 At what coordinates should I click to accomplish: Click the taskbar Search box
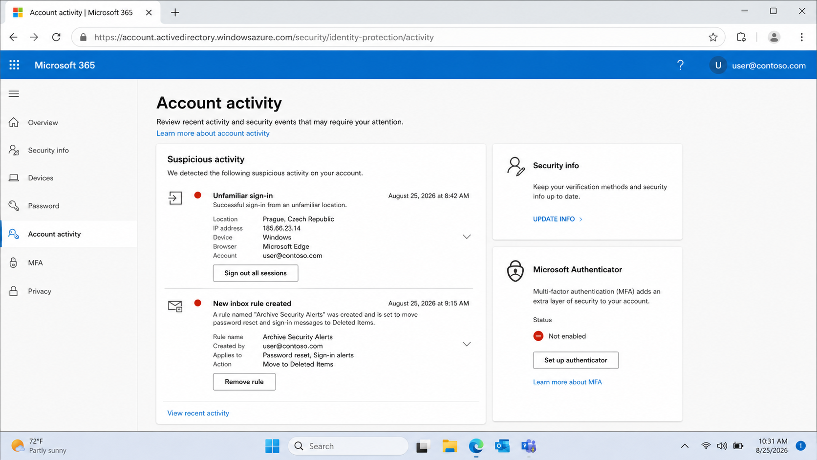pyautogui.click(x=348, y=446)
